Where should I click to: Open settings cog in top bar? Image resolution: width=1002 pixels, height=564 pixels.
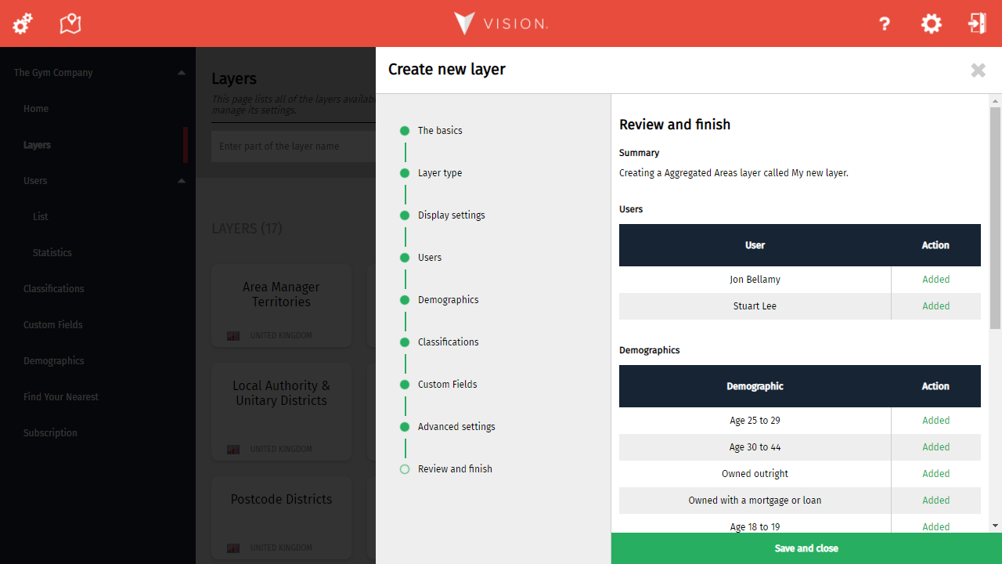(931, 23)
